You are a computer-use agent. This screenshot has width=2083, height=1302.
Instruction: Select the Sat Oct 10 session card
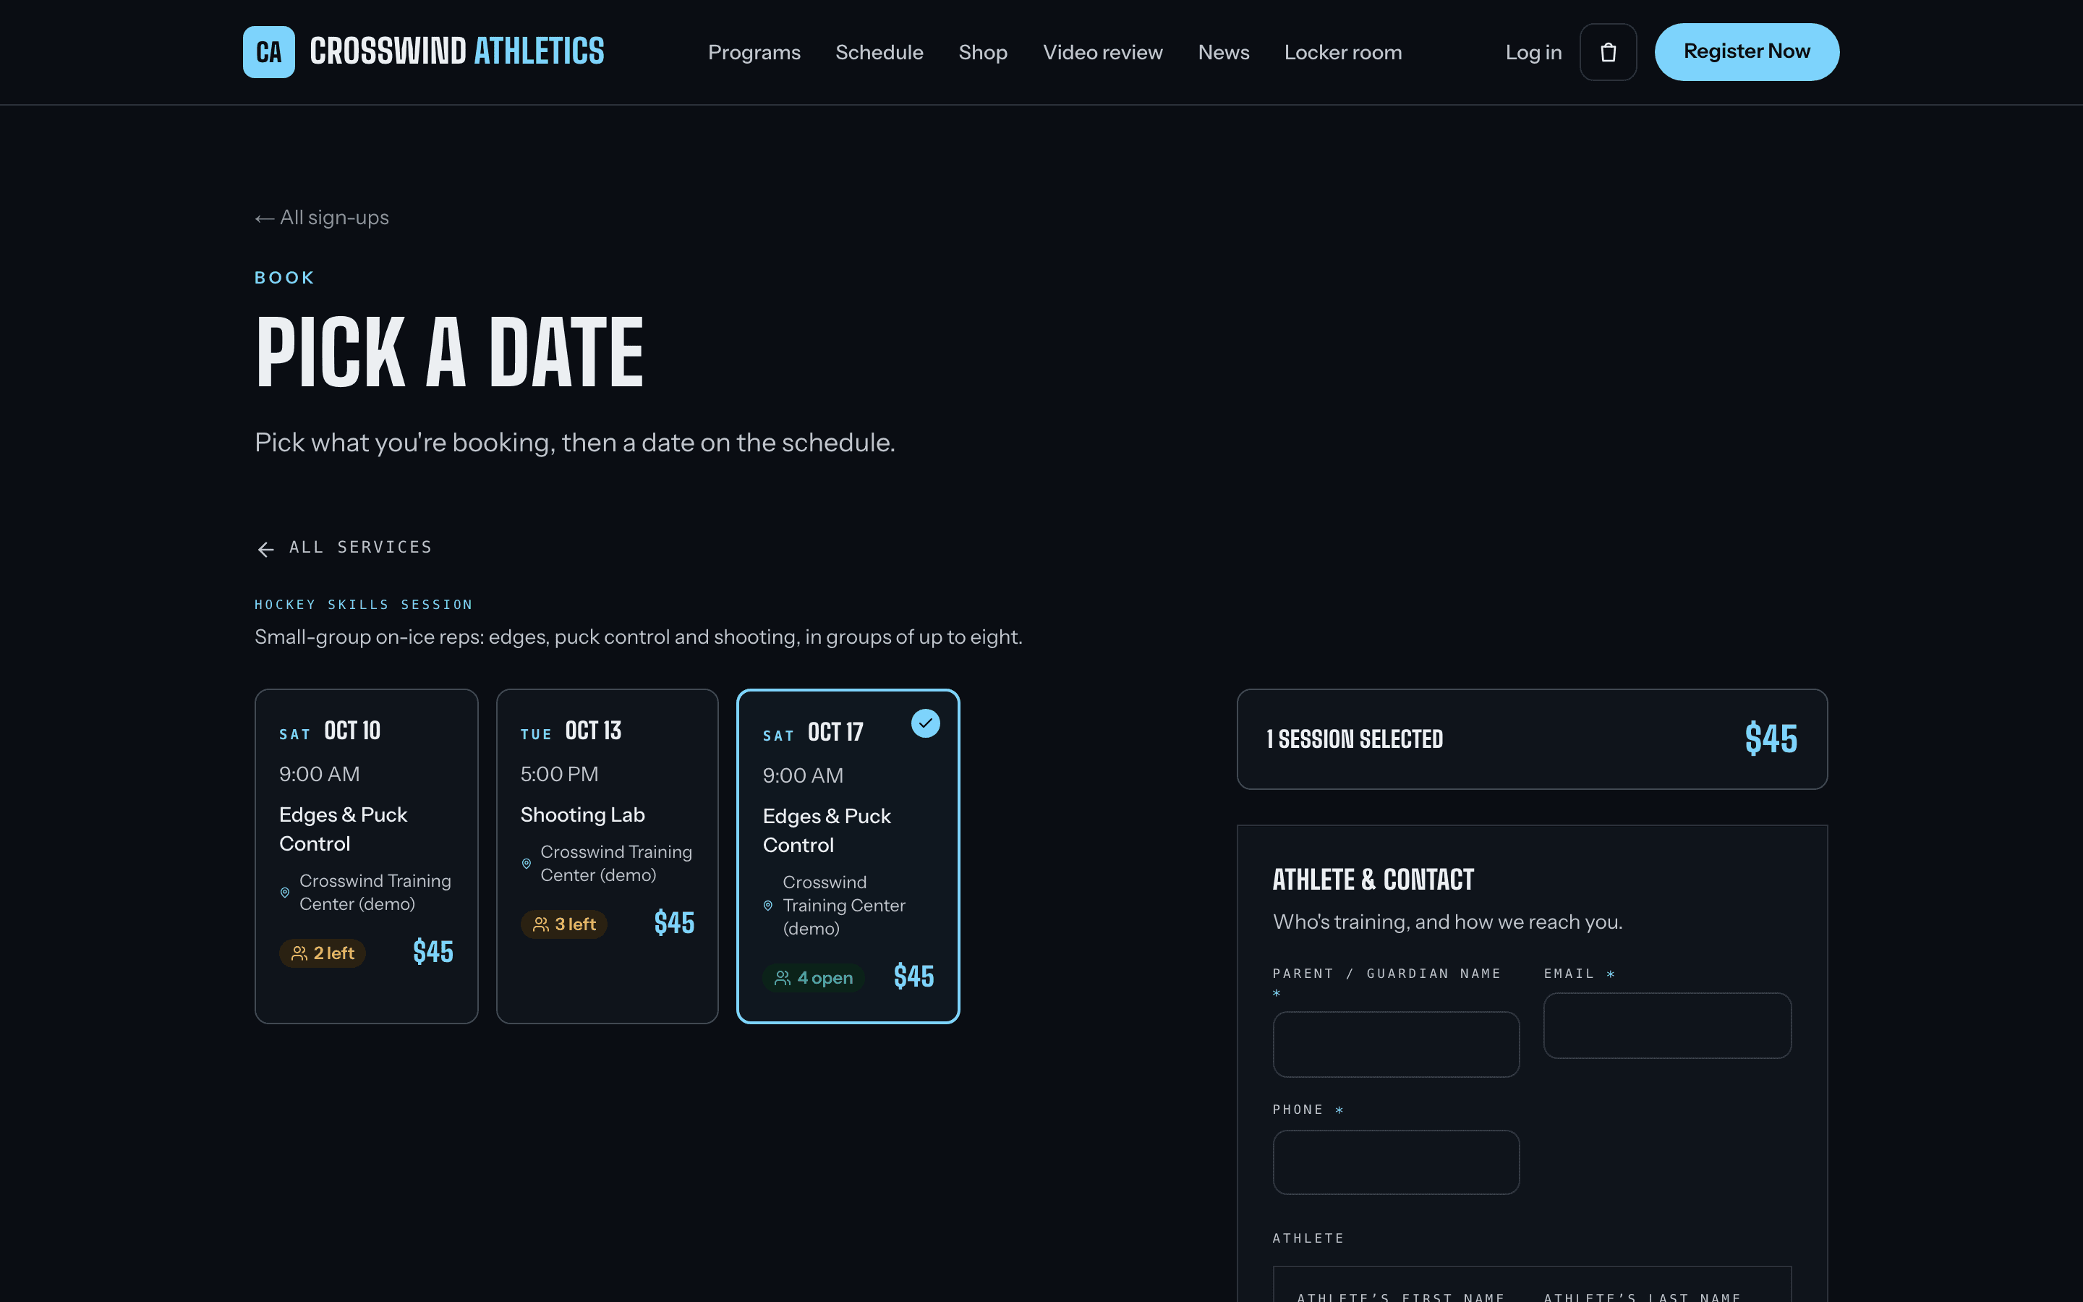click(x=366, y=856)
